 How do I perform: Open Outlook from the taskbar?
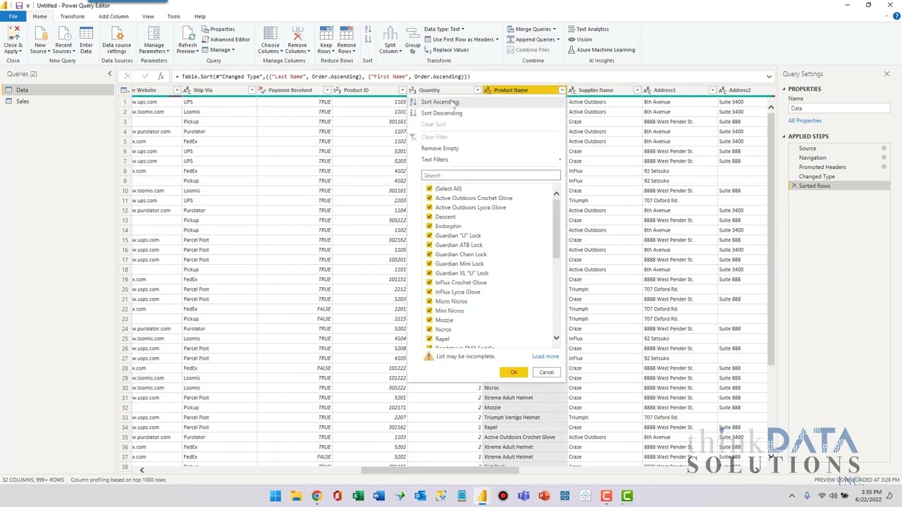click(x=420, y=496)
